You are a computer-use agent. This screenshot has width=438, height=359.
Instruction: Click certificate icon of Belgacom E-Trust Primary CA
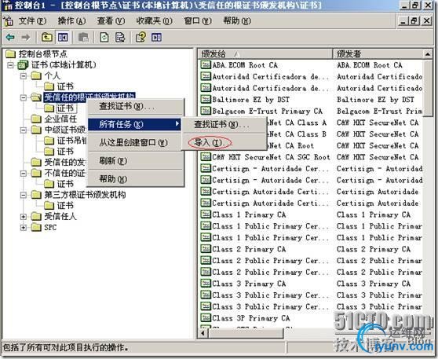[x=206, y=111]
